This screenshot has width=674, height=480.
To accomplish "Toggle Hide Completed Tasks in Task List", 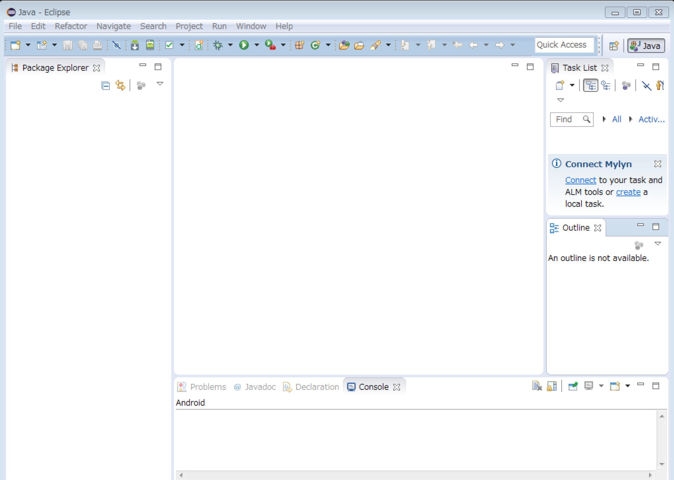I will click(646, 86).
